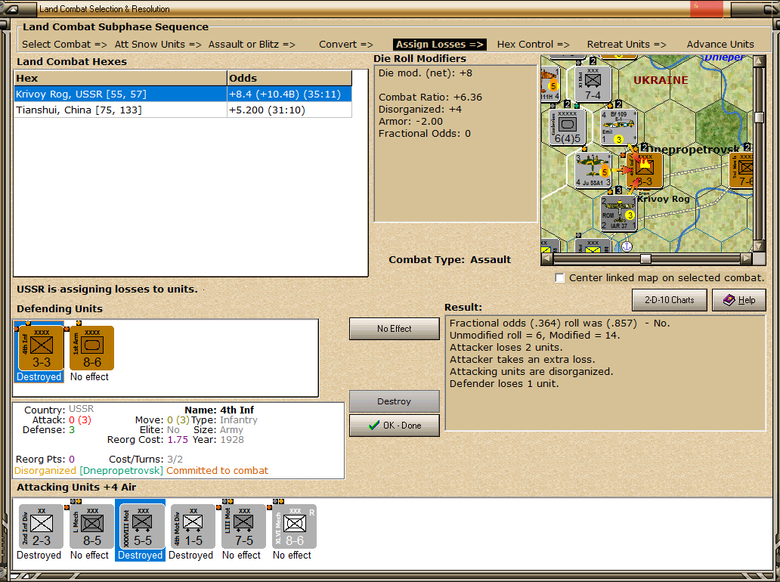Click the map's scroll-up arrow

(x=759, y=61)
